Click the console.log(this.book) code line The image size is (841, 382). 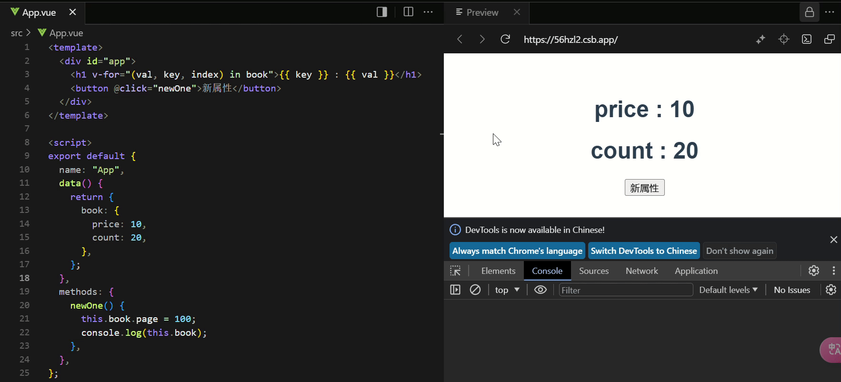point(144,332)
